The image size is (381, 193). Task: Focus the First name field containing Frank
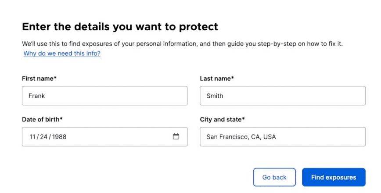click(x=104, y=96)
